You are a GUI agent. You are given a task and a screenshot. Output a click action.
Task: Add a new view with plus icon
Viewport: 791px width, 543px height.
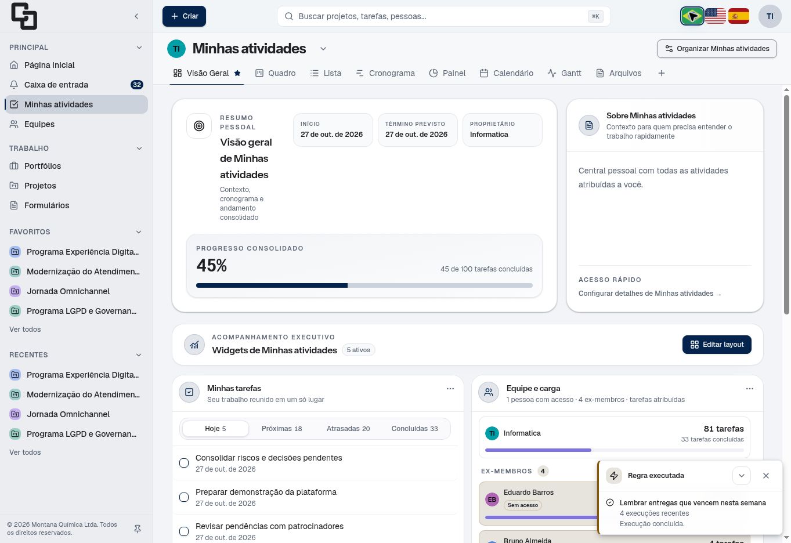[662, 73]
